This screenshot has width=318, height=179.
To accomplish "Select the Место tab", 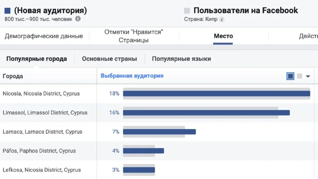I will tap(223, 36).
